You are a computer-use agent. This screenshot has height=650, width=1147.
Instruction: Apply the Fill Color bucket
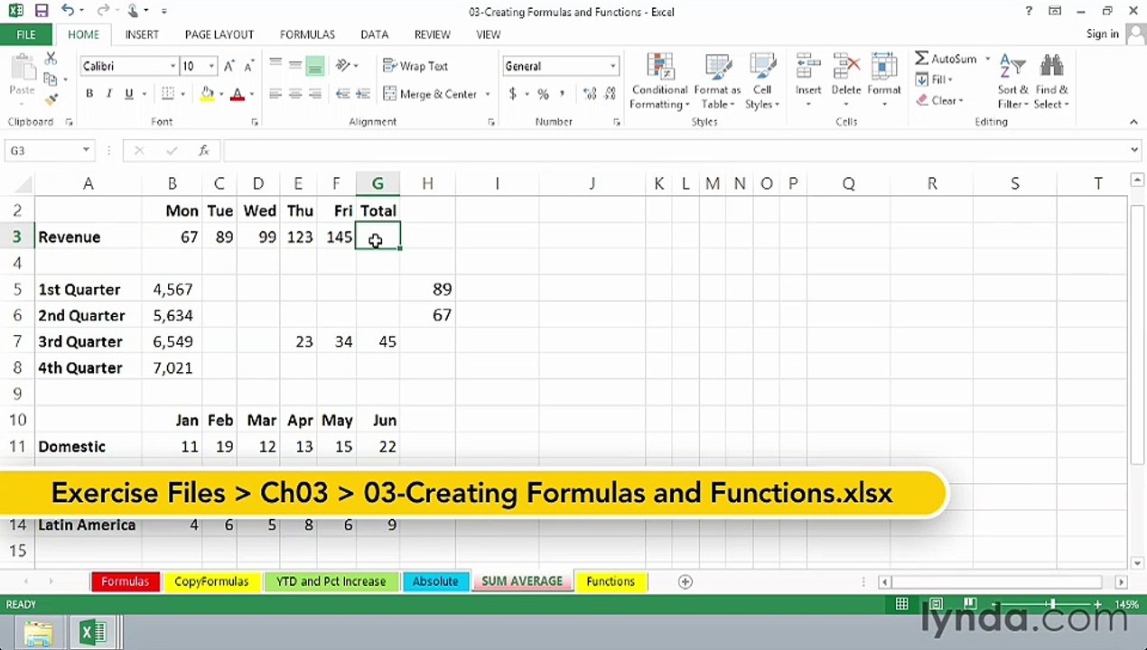pyautogui.click(x=207, y=94)
